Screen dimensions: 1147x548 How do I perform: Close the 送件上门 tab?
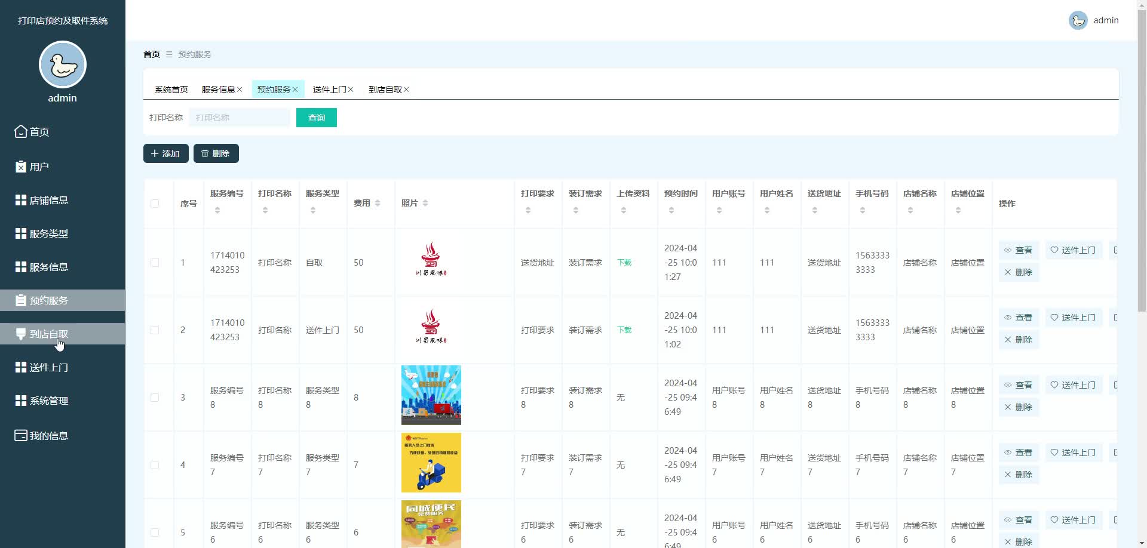pyautogui.click(x=351, y=90)
